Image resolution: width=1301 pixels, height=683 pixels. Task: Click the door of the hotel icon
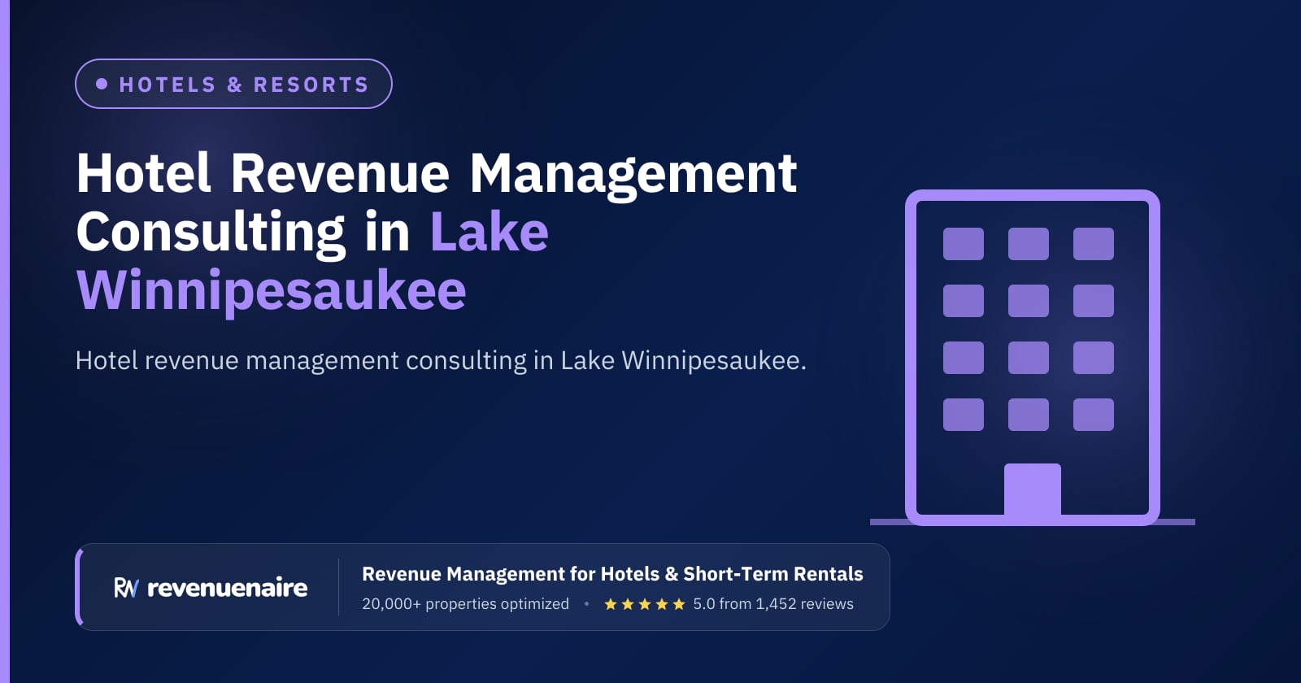point(1033,490)
